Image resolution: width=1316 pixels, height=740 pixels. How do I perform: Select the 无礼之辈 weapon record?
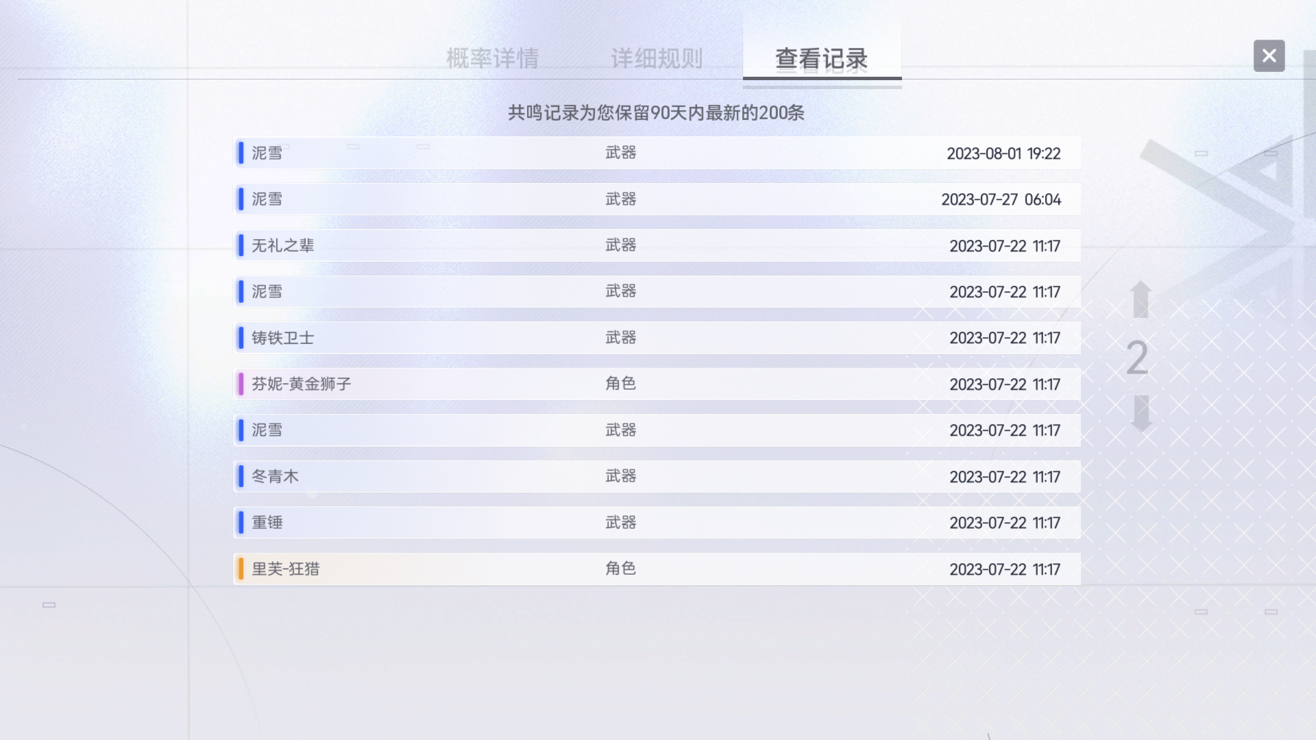click(657, 245)
